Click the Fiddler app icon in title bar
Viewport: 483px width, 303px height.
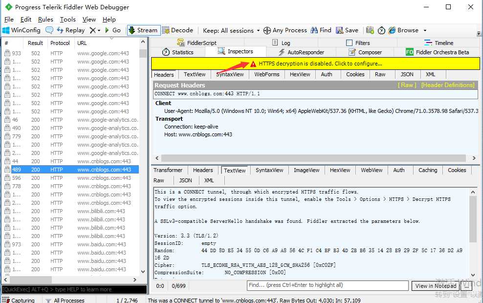(x=8, y=7)
